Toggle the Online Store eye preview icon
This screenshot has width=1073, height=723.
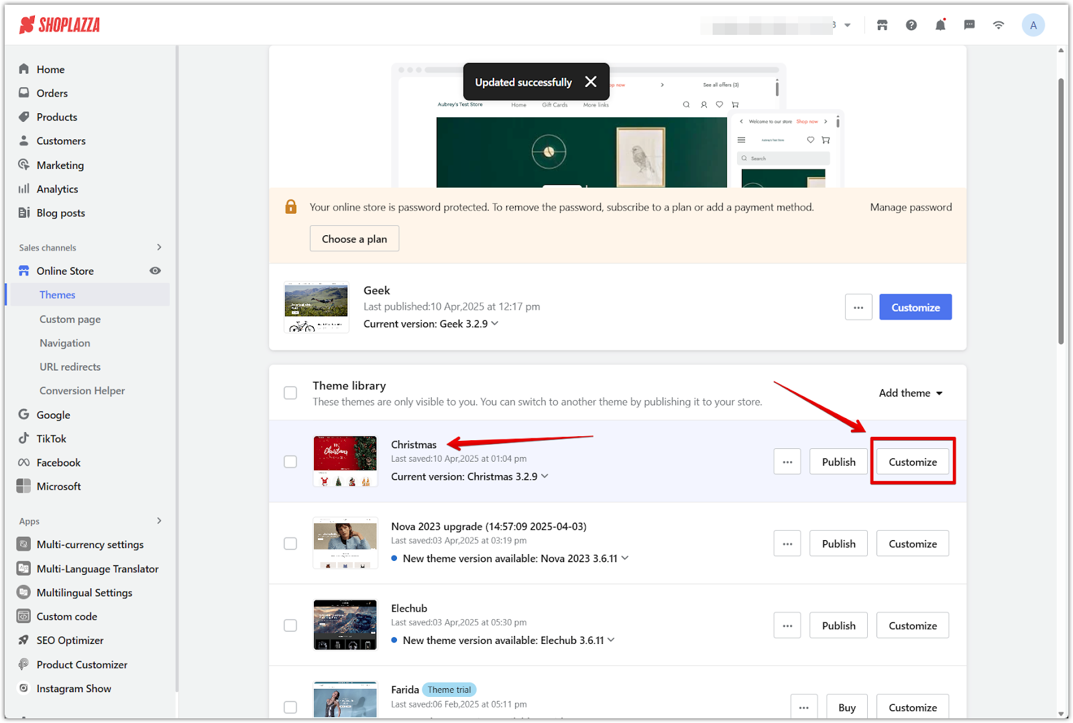point(155,271)
